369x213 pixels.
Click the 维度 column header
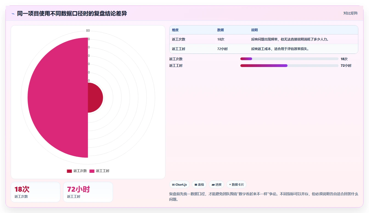175,30
